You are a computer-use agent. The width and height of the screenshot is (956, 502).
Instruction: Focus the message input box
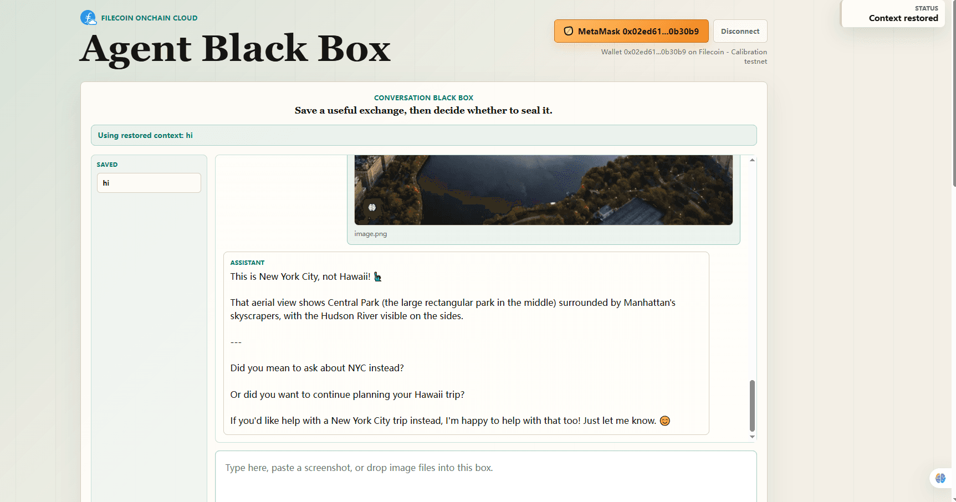click(486, 477)
